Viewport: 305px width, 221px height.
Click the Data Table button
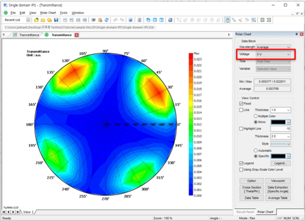(251, 198)
